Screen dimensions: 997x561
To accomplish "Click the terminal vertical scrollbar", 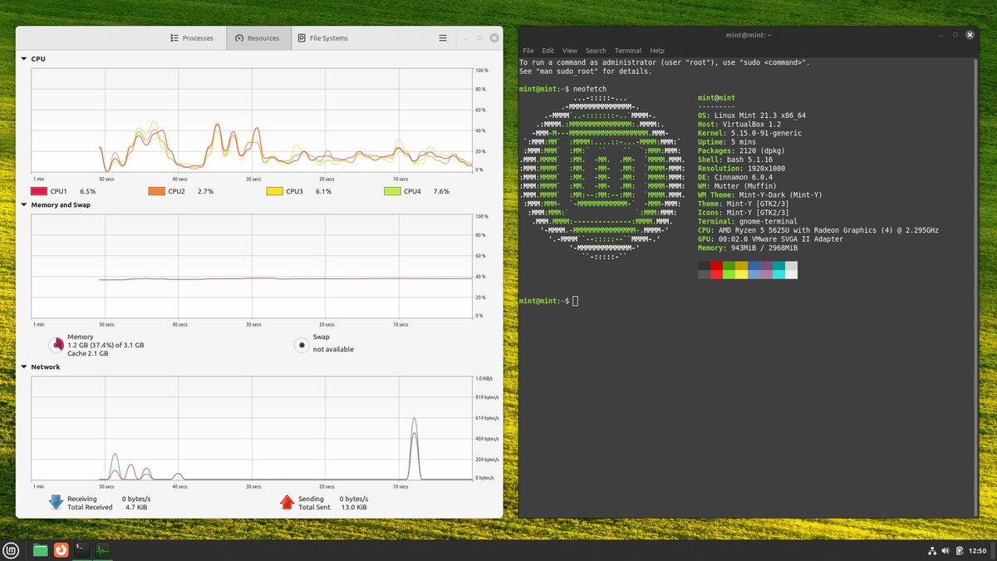I will pyautogui.click(x=975, y=288).
